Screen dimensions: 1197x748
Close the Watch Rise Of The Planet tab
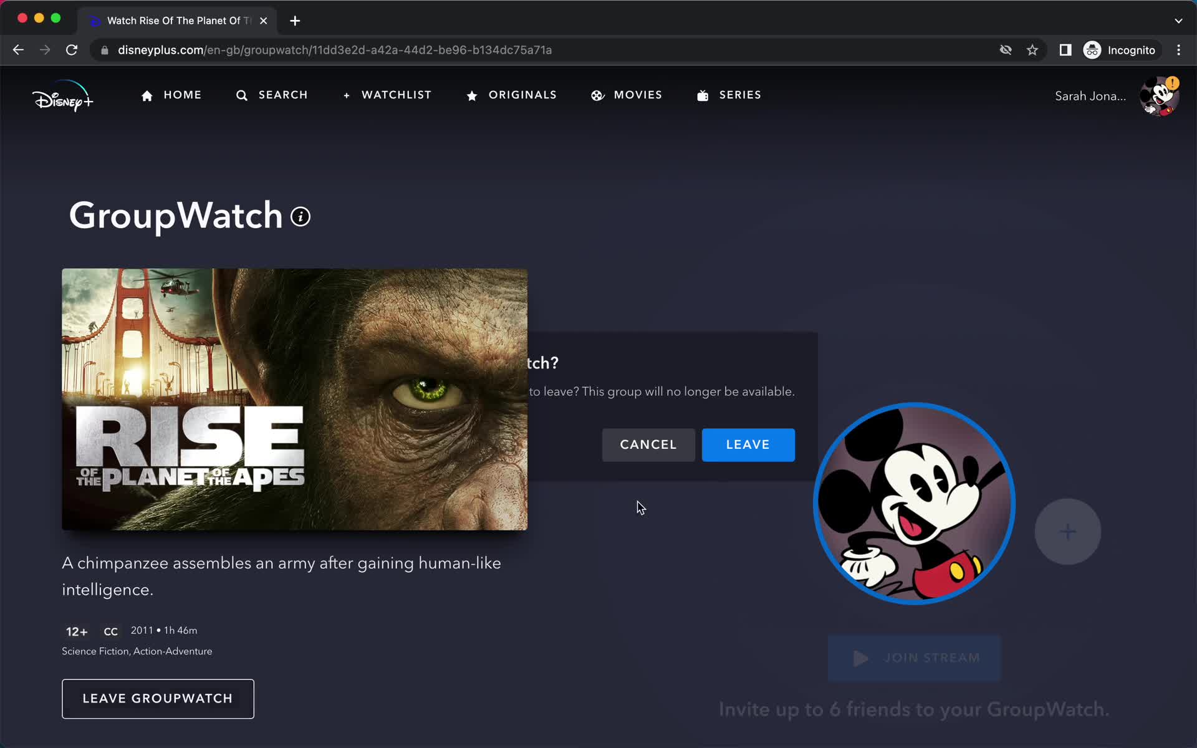tap(264, 21)
